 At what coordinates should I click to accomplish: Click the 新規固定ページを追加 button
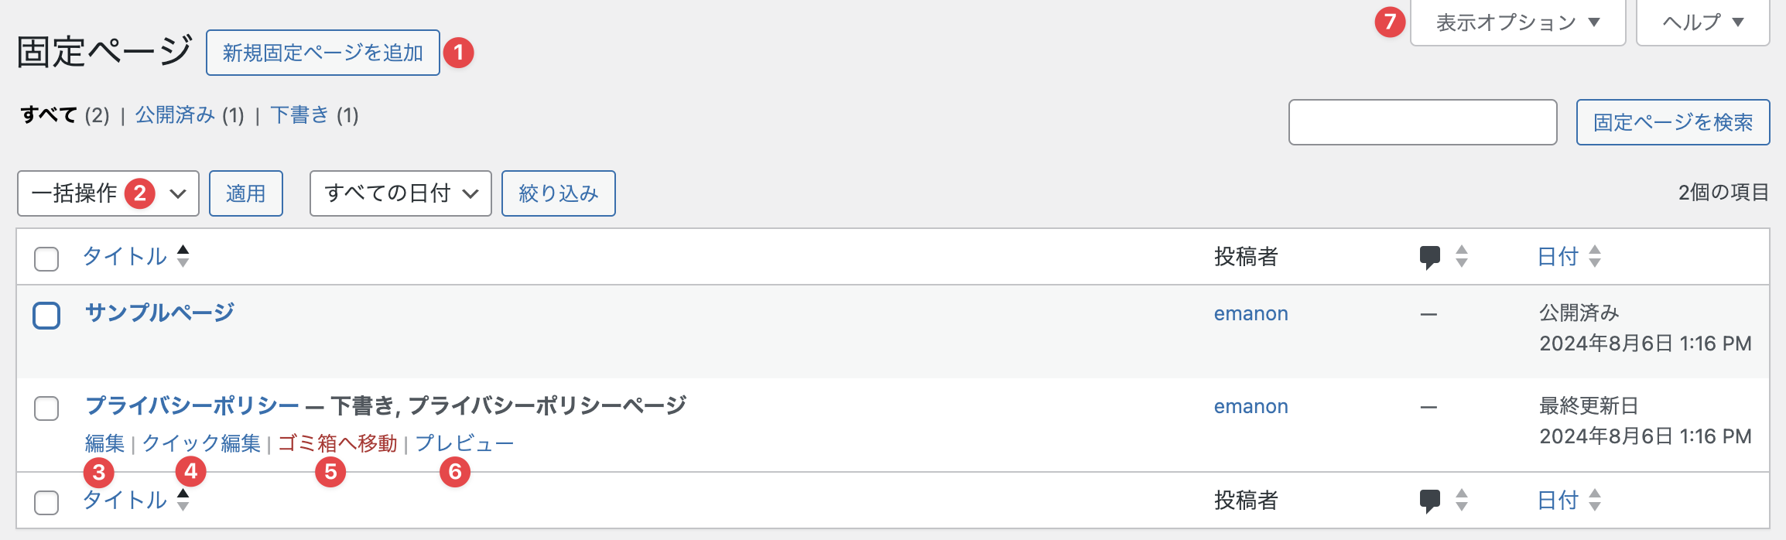(x=323, y=53)
